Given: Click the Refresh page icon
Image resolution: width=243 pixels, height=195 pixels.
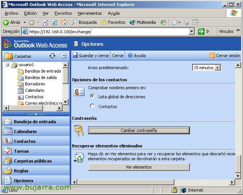Looking at the screenshot, I should pos(54,23).
